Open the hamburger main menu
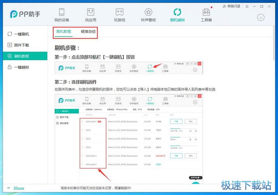Image resolution: width=278 pixels, height=195 pixels. tap(247, 7)
